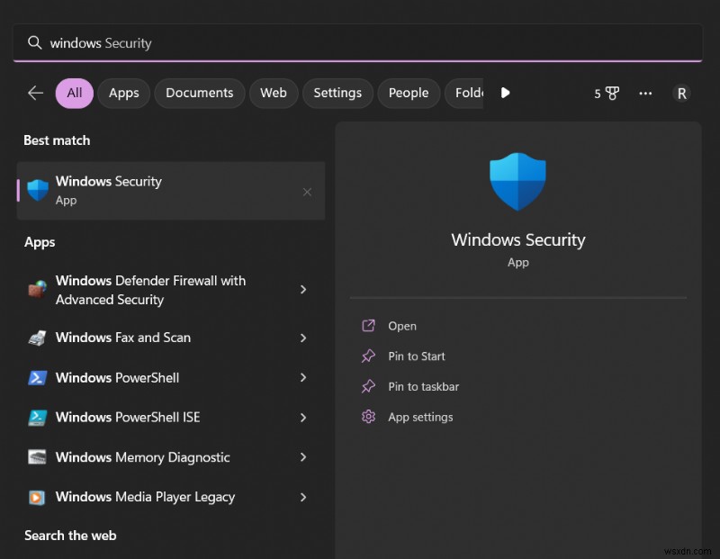This screenshot has height=559, width=720.
Task: Open the rewards trophy points indicator
Action: pyautogui.click(x=607, y=94)
